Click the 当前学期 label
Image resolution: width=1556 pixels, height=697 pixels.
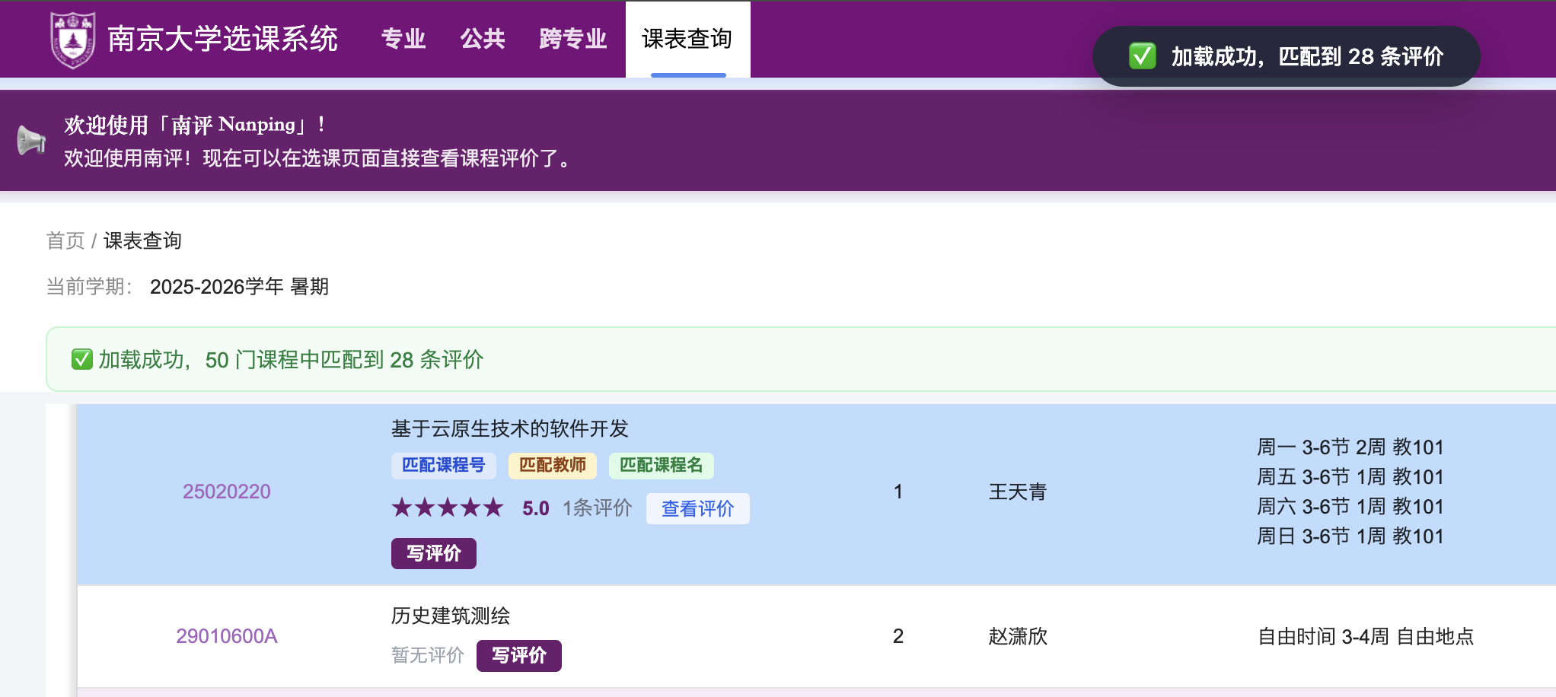[89, 286]
